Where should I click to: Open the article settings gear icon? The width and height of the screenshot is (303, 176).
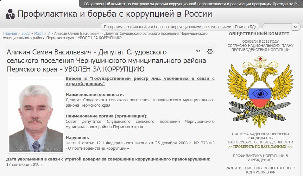210,51
